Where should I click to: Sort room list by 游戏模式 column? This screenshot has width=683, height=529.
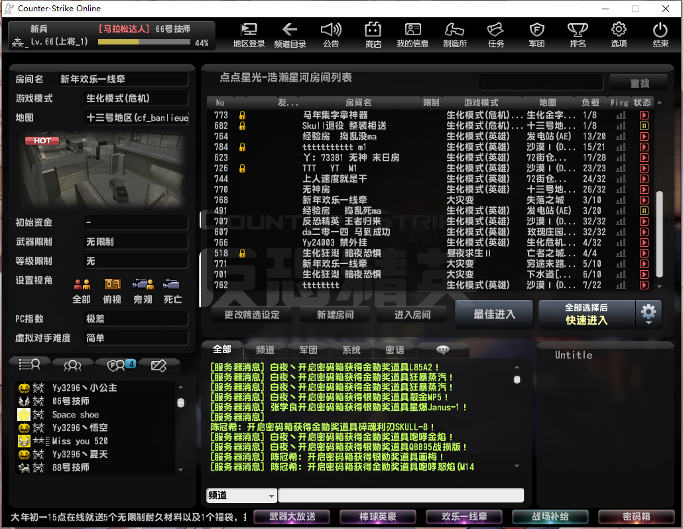tap(481, 102)
